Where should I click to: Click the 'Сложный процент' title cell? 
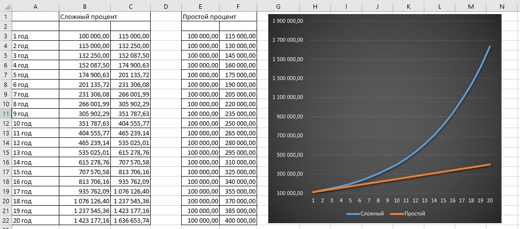(x=105, y=17)
